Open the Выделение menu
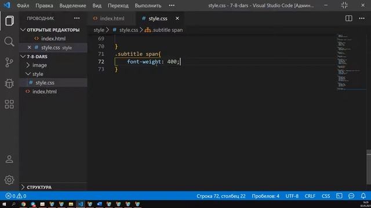Image resolution: width=371 pixels, height=208 pixels. coord(72,5)
